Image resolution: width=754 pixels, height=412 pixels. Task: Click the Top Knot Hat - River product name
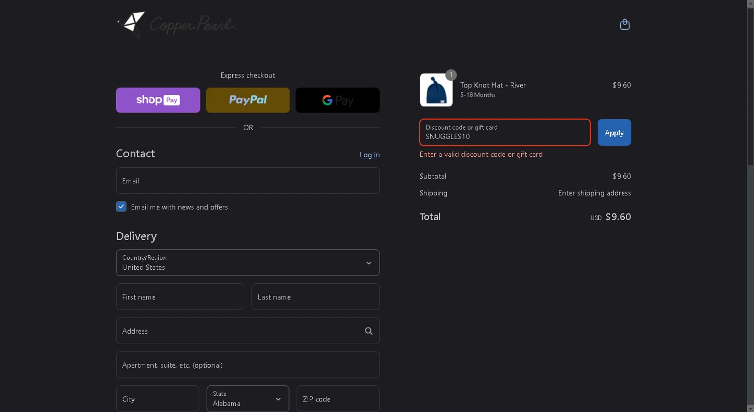493,85
